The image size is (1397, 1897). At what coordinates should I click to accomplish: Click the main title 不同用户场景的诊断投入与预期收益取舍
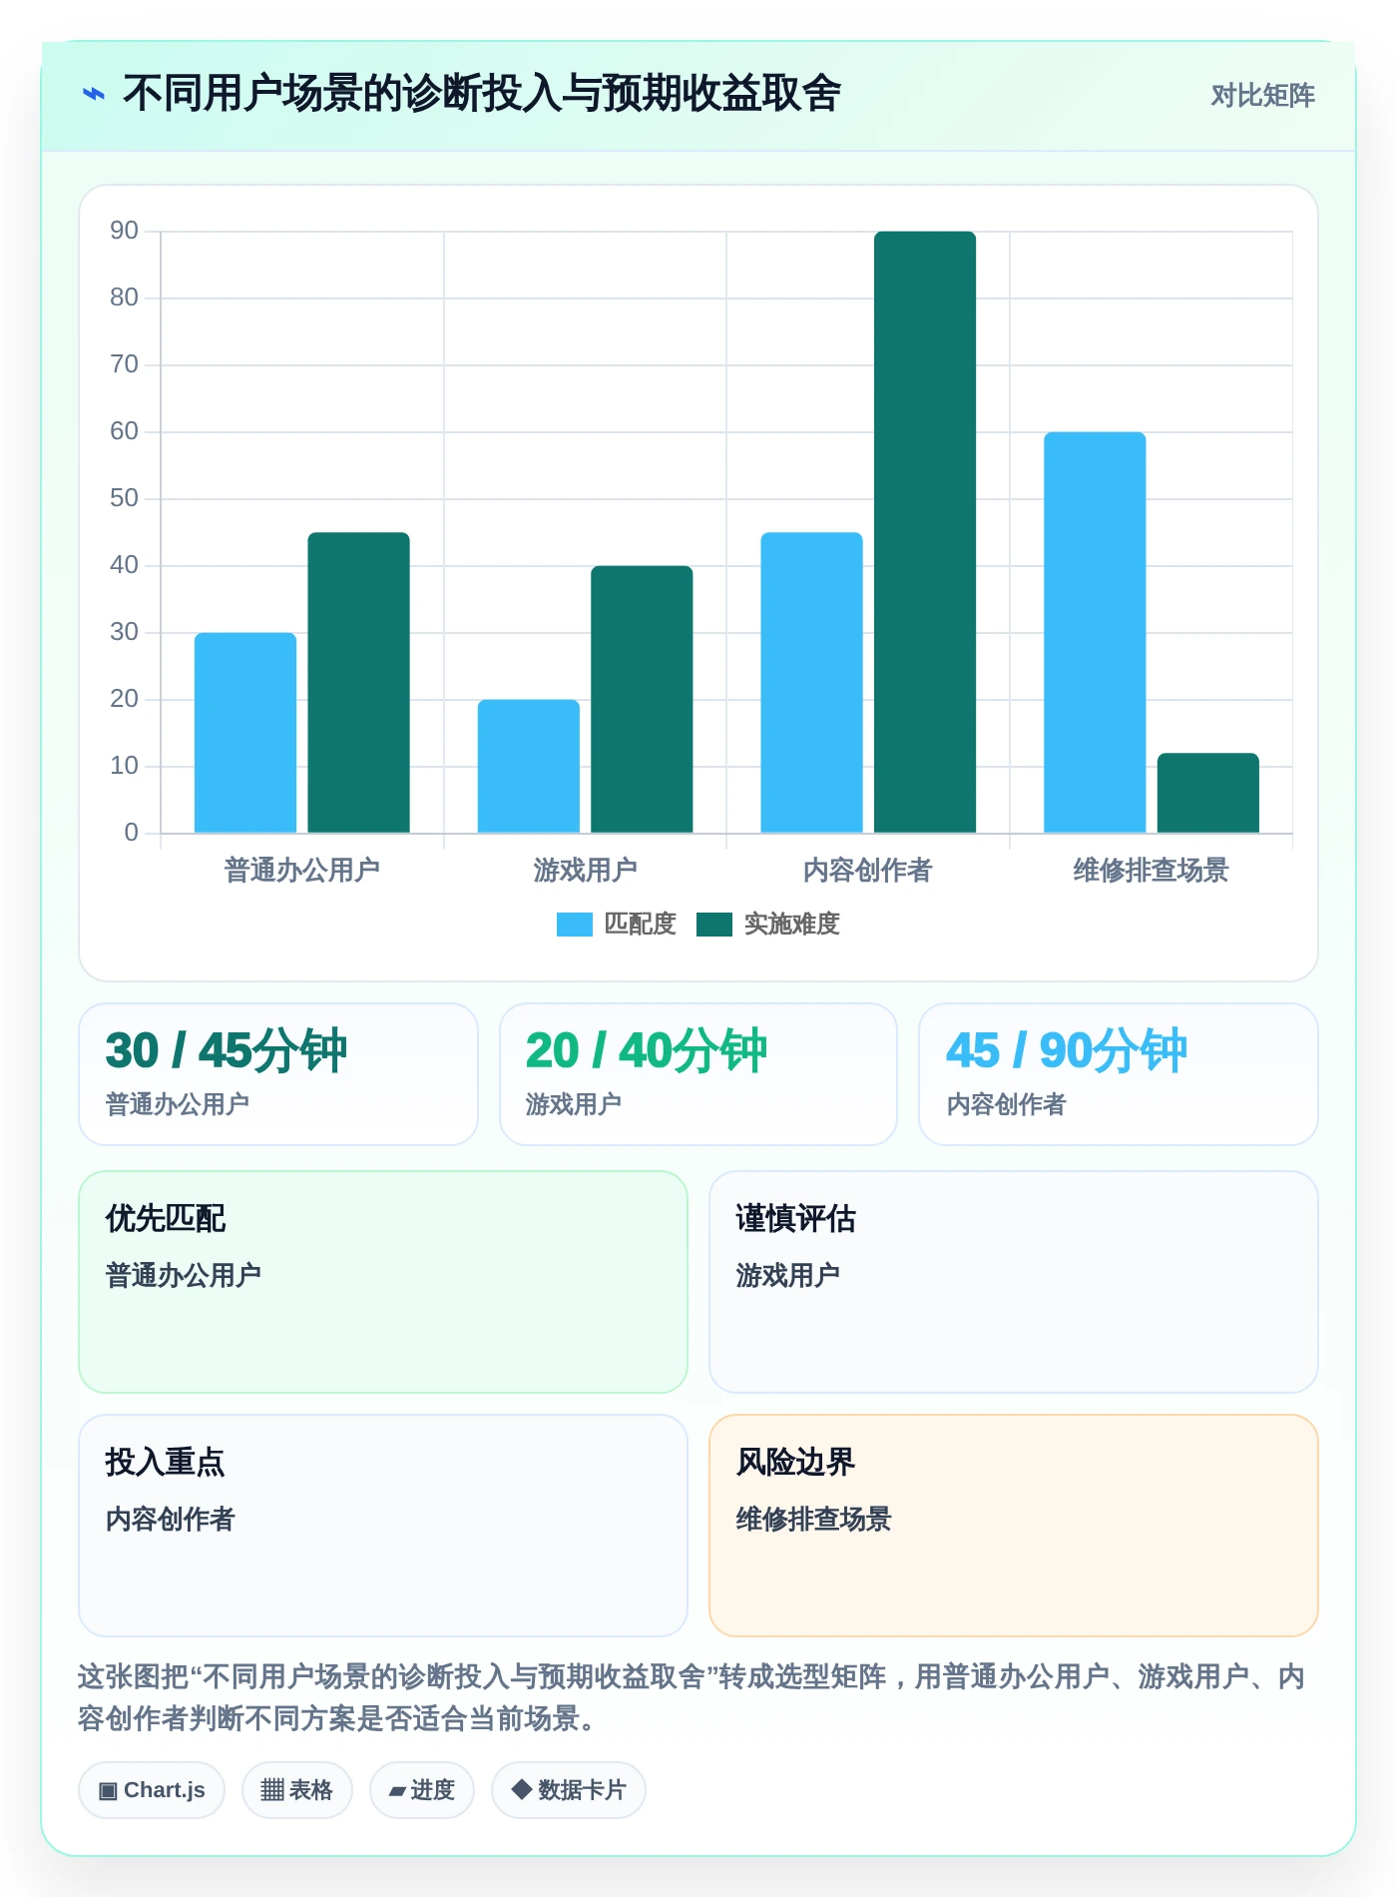(482, 94)
